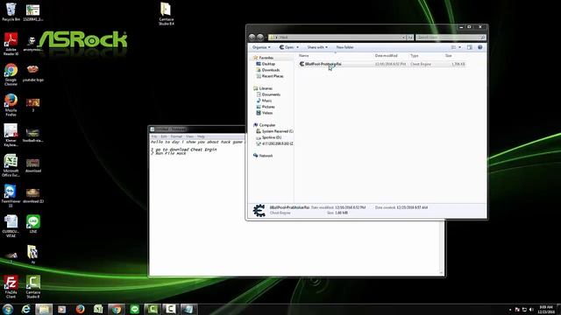561x315 pixels.
Task: Launch the FileZilla Client desktop shortcut
Action: [x=11, y=287]
